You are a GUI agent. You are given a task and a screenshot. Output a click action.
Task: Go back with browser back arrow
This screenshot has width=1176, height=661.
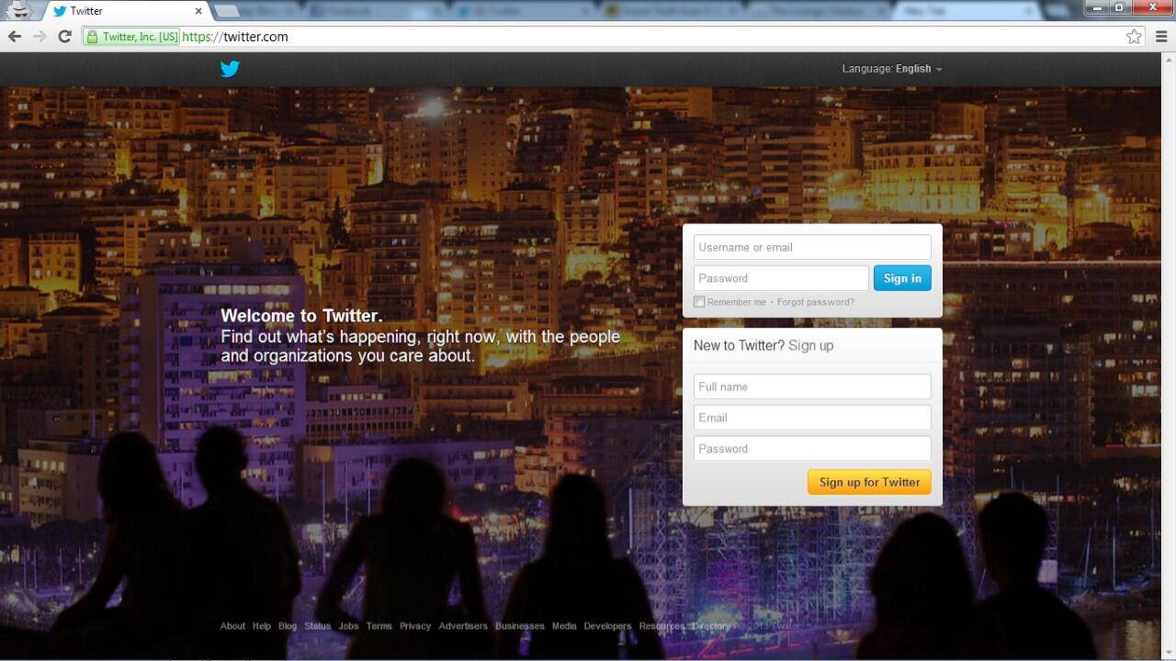(15, 37)
